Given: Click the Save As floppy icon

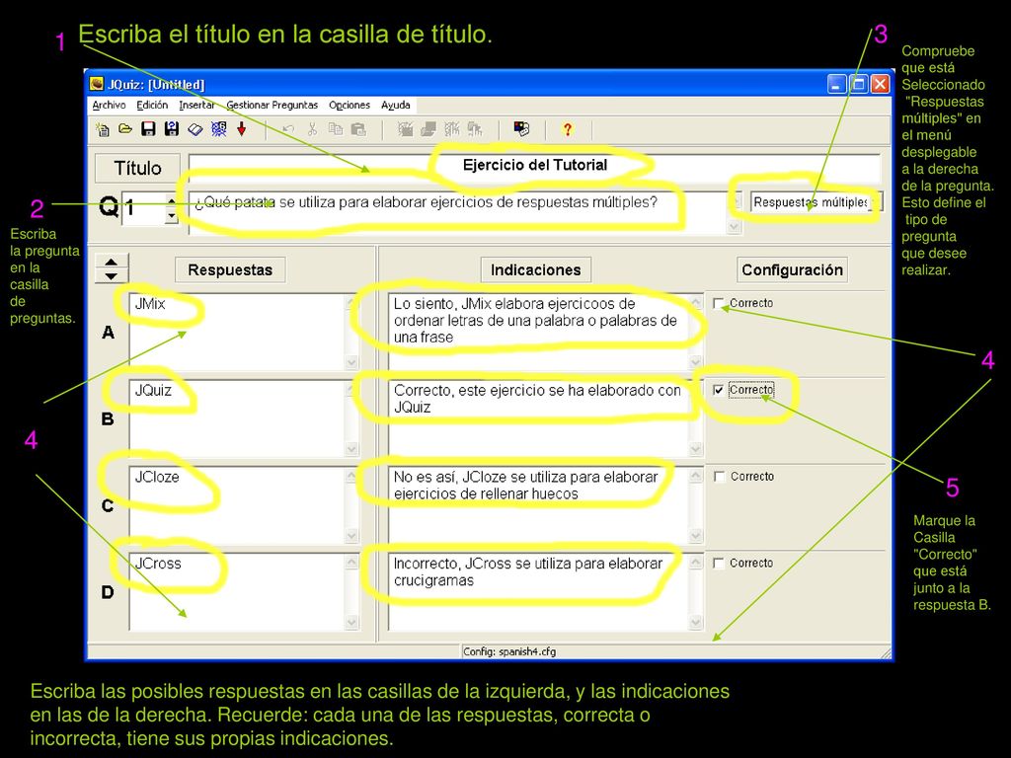Looking at the screenshot, I should tap(172, 129).
